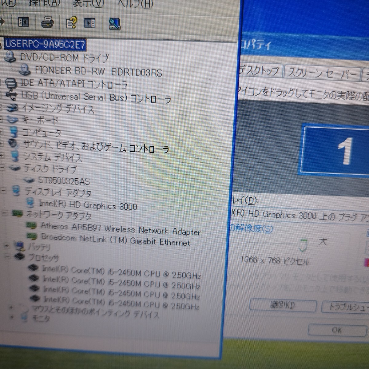Click the disk drives category icon
Image resolution: width=369 pixels, height=369 pixels.
pyautogui.click(x=15, y=168)
